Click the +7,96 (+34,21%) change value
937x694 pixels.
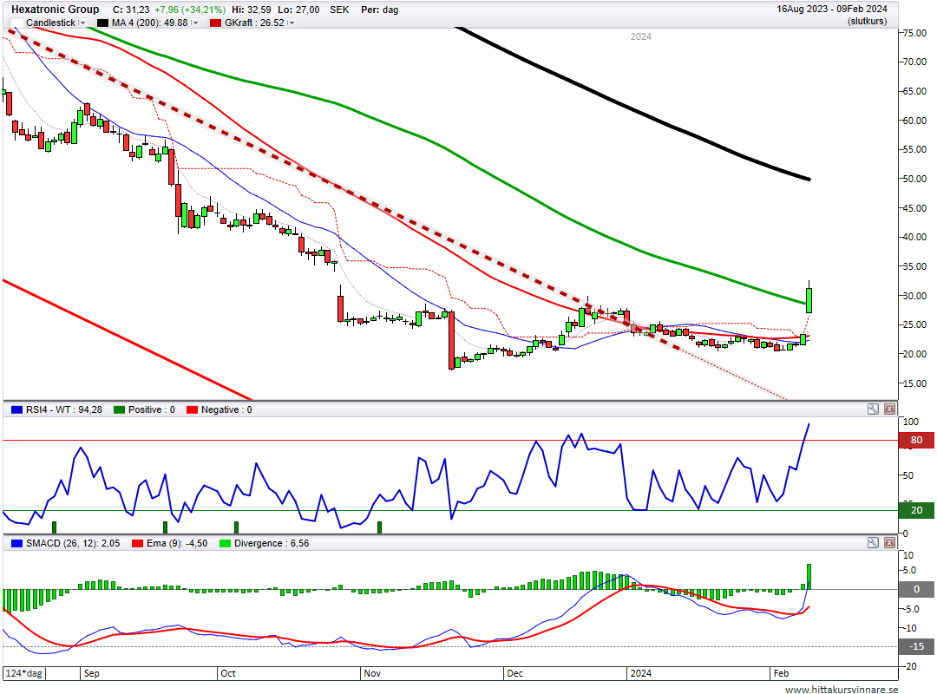[190, 10]
